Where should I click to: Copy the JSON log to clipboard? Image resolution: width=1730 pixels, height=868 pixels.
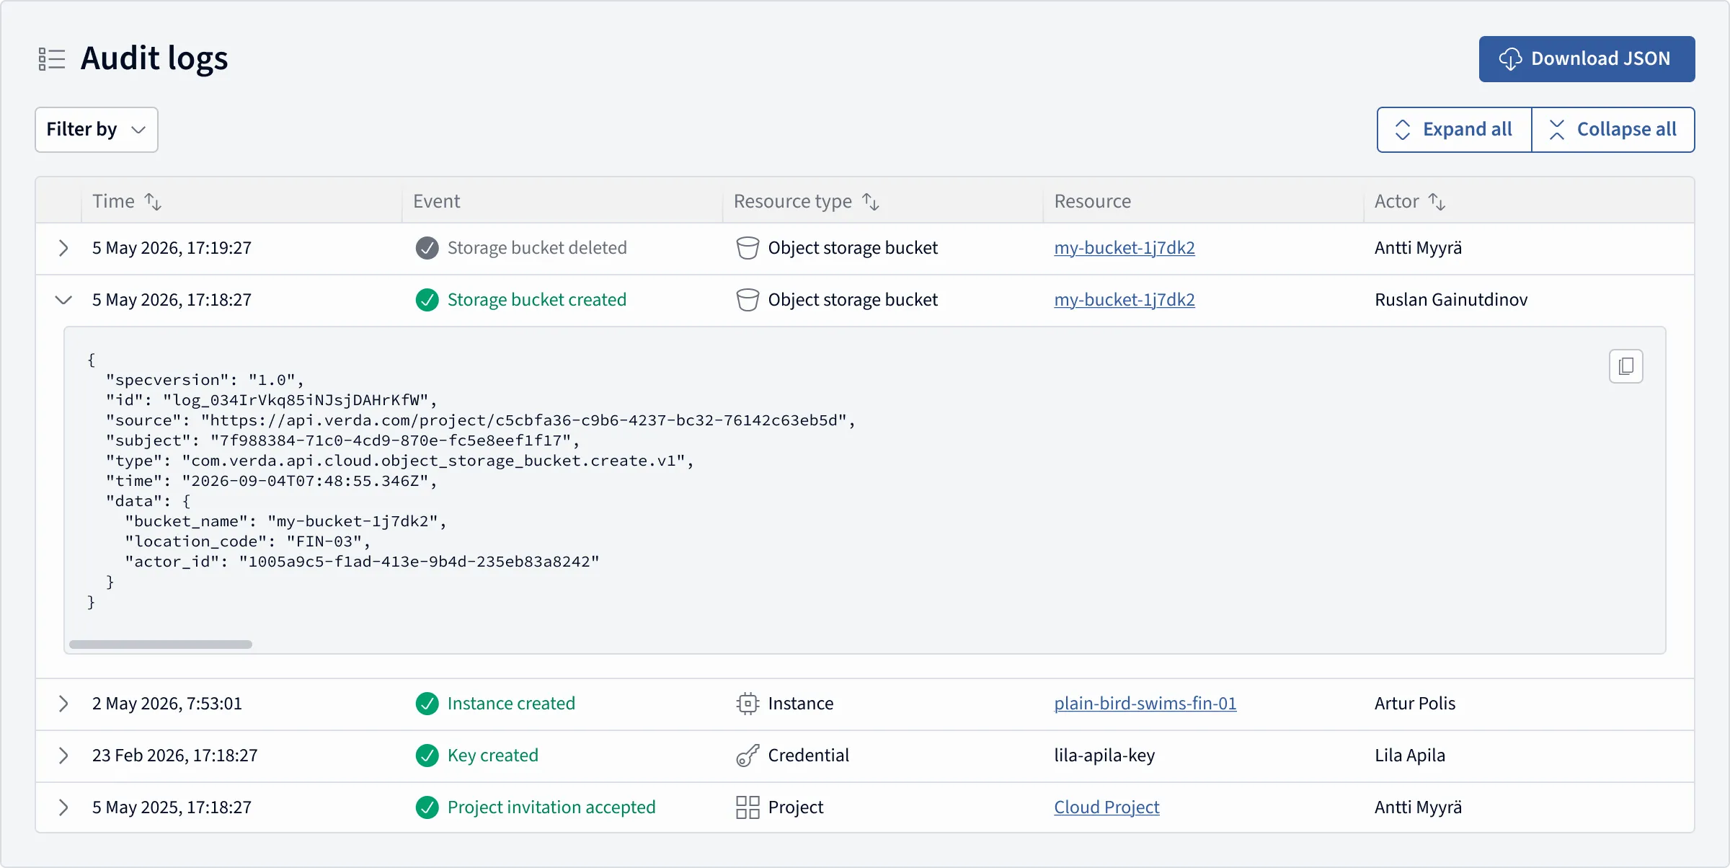point(1626,366)
